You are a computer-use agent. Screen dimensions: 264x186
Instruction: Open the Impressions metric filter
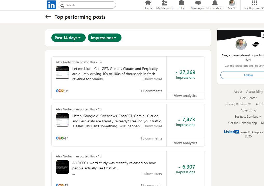pos(104,38)
